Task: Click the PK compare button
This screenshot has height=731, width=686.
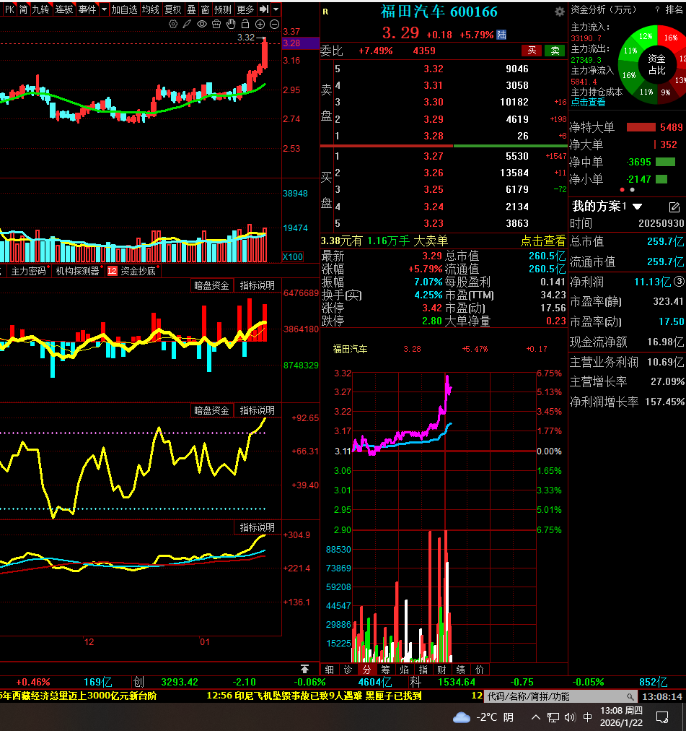Action: pos(9,9)
